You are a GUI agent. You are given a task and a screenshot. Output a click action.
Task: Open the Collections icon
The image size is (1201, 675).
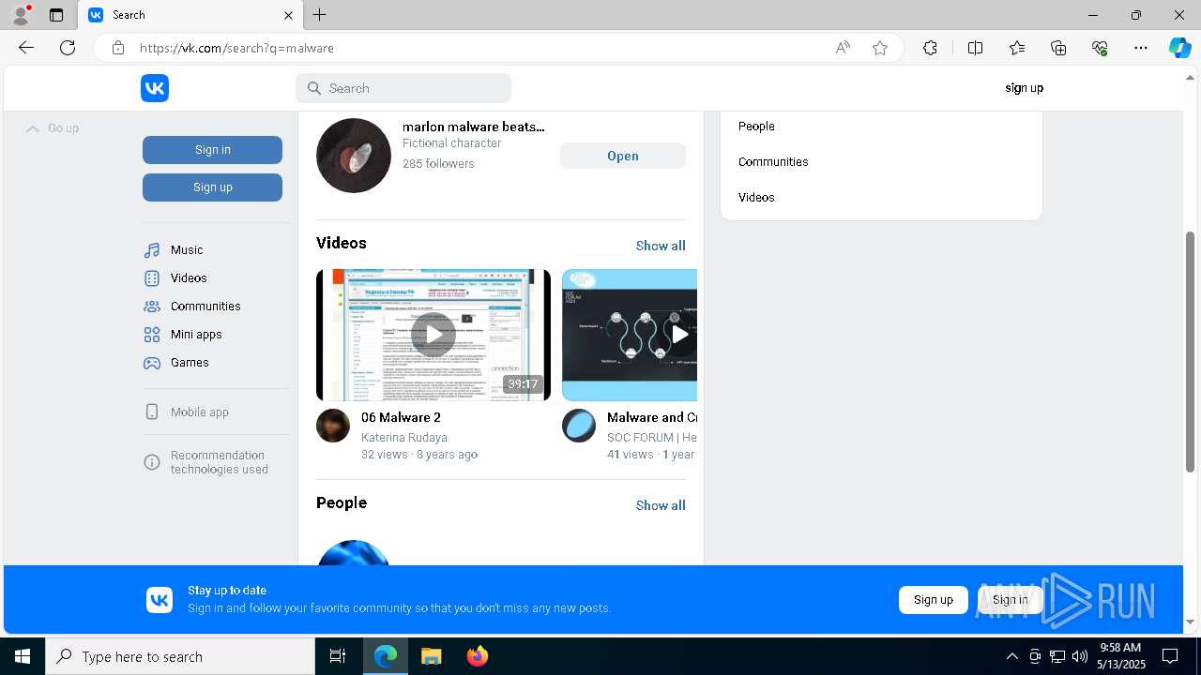click(1058, 48)
